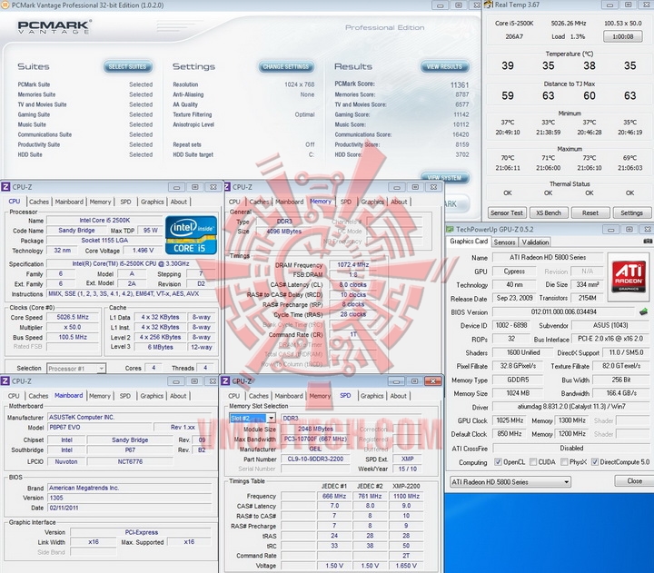Toggle the CUDA checkbox in GPU-Z
The image size is (654, 573).
tap(532, 461)
